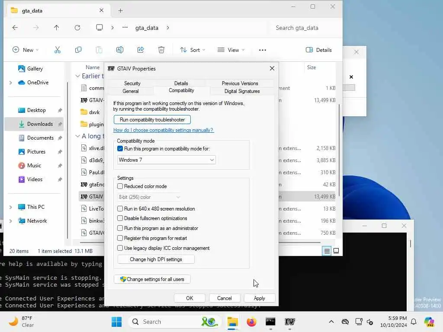Click the file list vertical scrollbar
The height and width of the screenshot is (332, 443).
339,150
